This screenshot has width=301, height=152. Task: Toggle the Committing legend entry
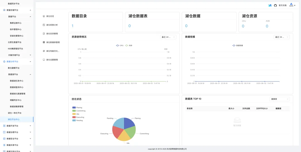[x=79, y=111]
